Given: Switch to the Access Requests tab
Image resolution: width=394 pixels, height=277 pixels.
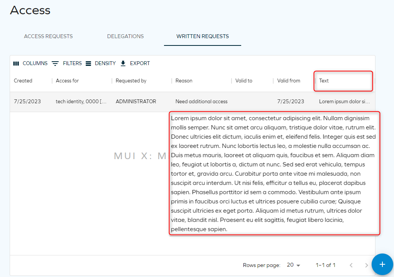Looking at the screenshot, I should (48, 36).
